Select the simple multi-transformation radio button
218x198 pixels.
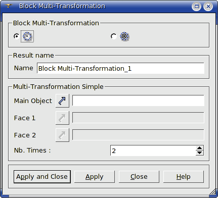(16, 36)
